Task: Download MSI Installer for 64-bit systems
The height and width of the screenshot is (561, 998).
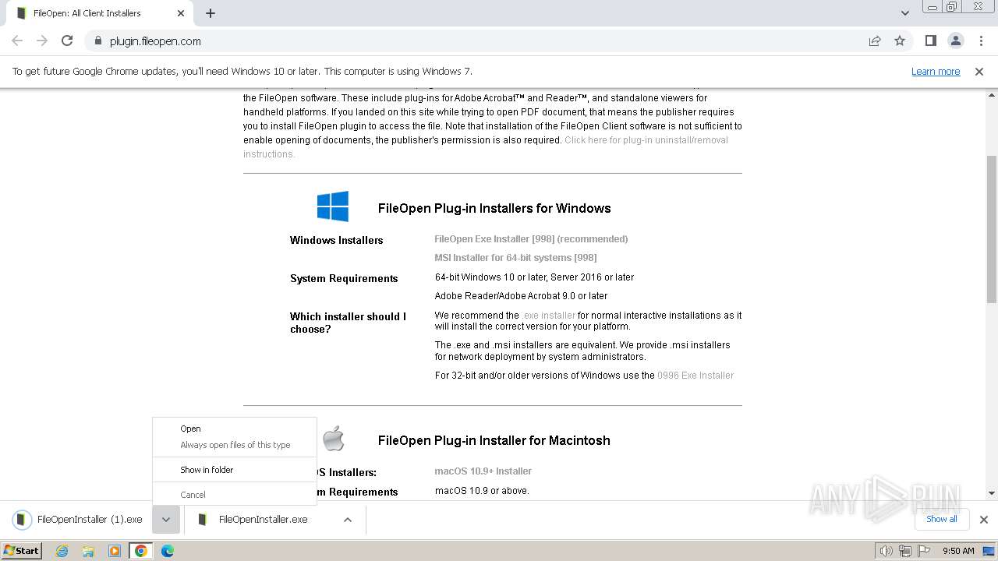Action: pyautogui.click(x=515, y=258)
